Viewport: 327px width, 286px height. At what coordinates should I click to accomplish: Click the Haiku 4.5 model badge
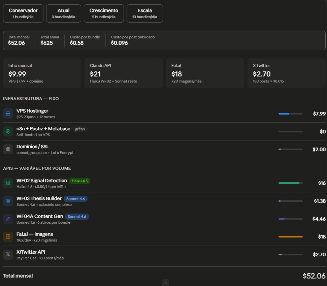click(x=80, y=181)
